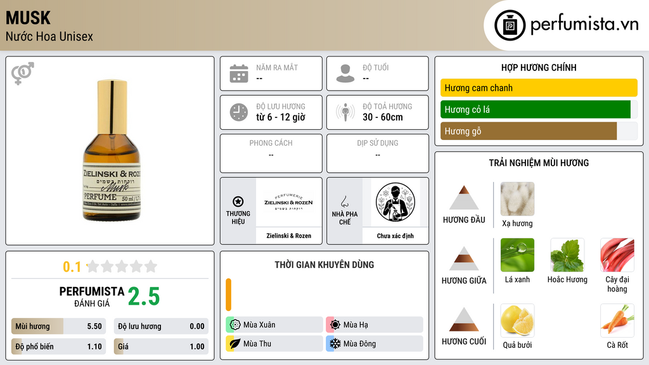Click the 30 - 60cm sillage value
This screenshot has width=649, height=365.
coord(383,117)
